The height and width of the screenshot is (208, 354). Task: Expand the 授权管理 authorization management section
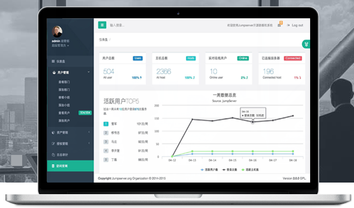[70, 144]
